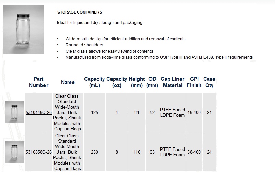Click the Part Number column header
Viewport: 275px width, 183px height.
[x=39, y=82]
